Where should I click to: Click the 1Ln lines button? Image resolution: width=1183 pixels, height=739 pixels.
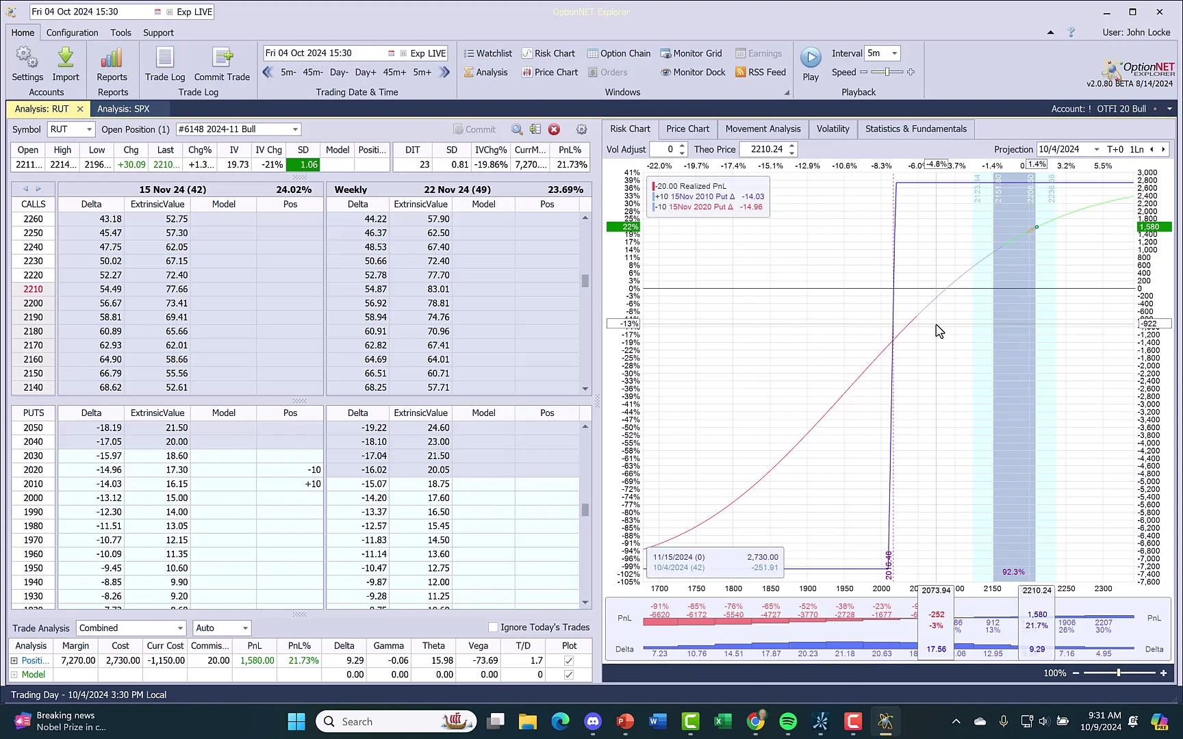pyautogui.click(x=1136, y=149)
